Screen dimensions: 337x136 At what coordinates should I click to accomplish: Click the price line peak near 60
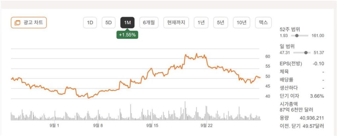[196, 54]
